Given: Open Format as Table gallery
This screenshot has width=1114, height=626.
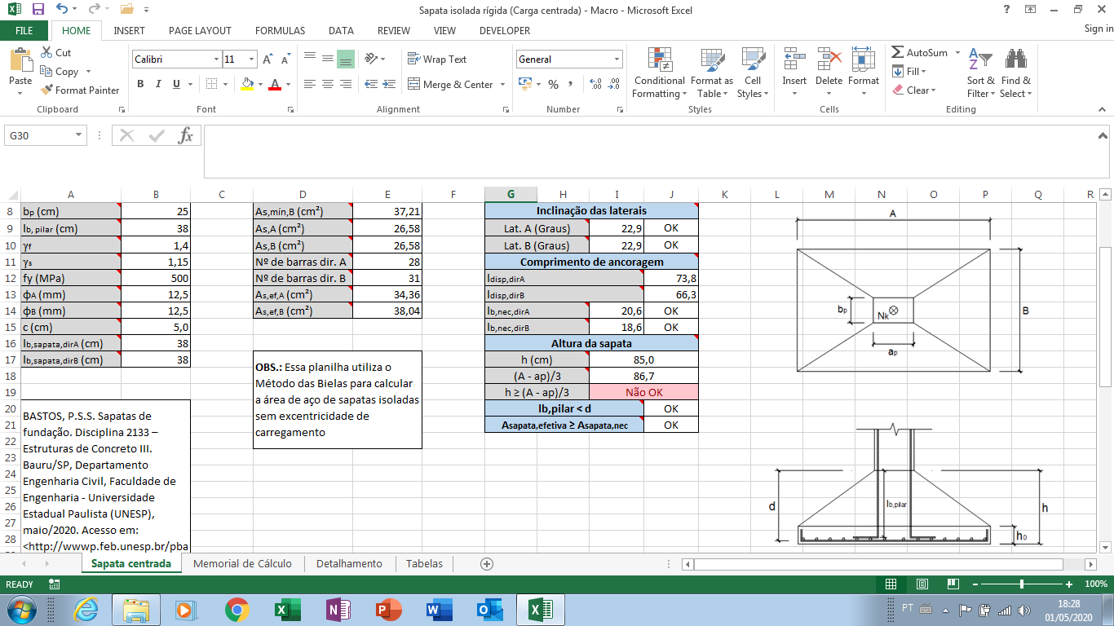Looking at the screenshot, I should coord(711,73).
